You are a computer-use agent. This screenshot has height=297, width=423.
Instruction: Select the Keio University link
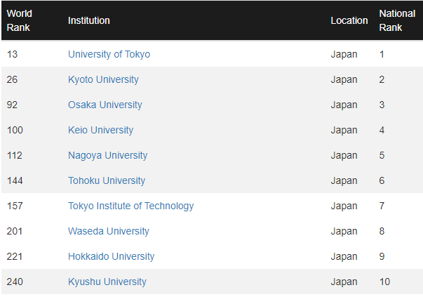100,130
